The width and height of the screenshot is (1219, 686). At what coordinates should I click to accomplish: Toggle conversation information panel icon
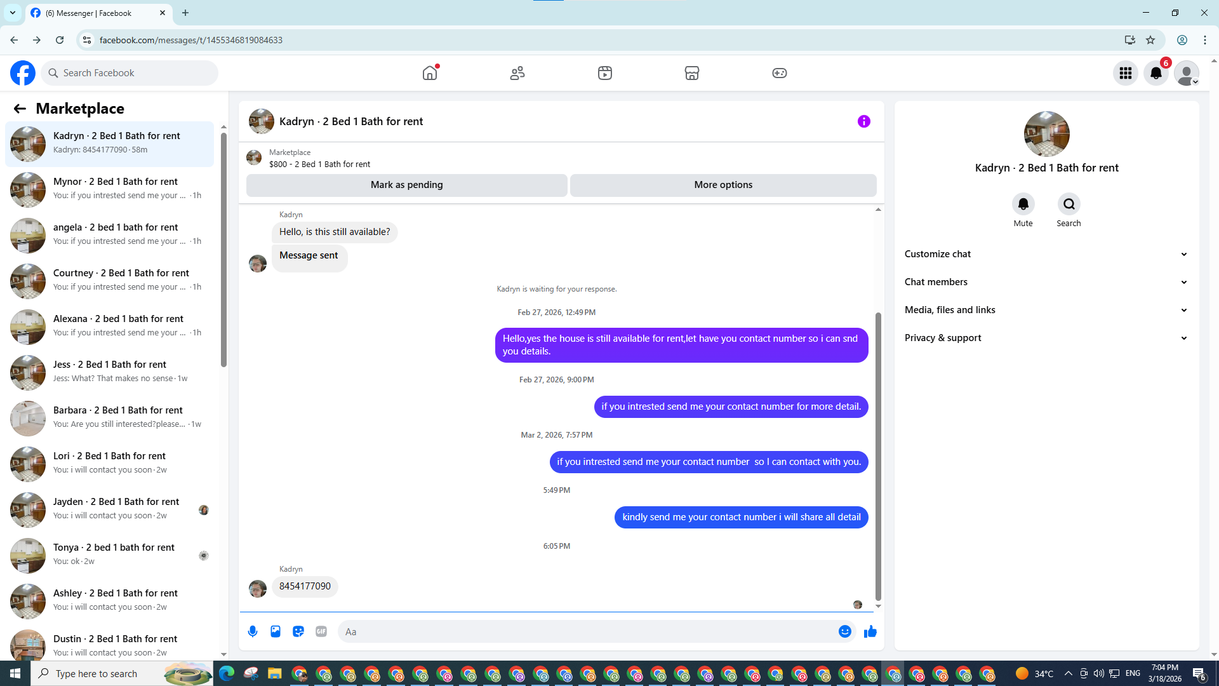(x=863, y=121)
